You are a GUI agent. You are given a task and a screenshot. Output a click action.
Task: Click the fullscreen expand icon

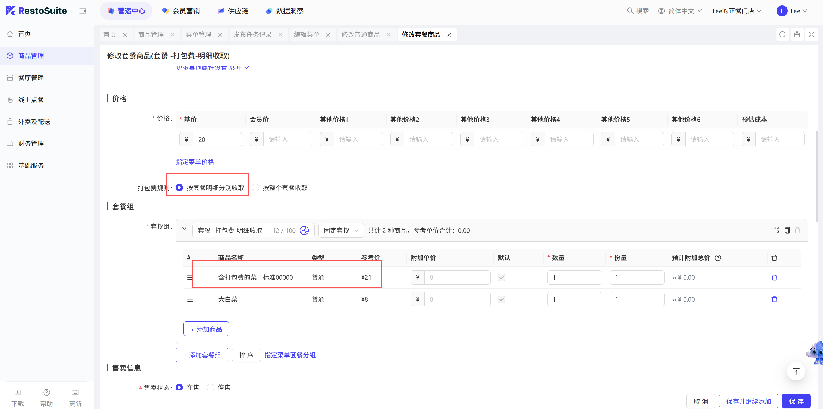coord(811,34)
